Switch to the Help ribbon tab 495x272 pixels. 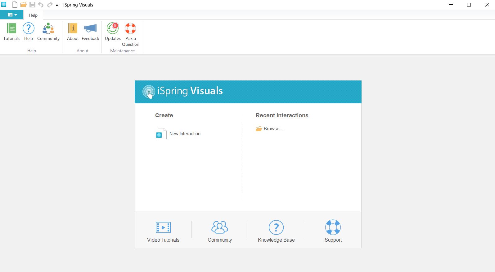click(33, 15)
